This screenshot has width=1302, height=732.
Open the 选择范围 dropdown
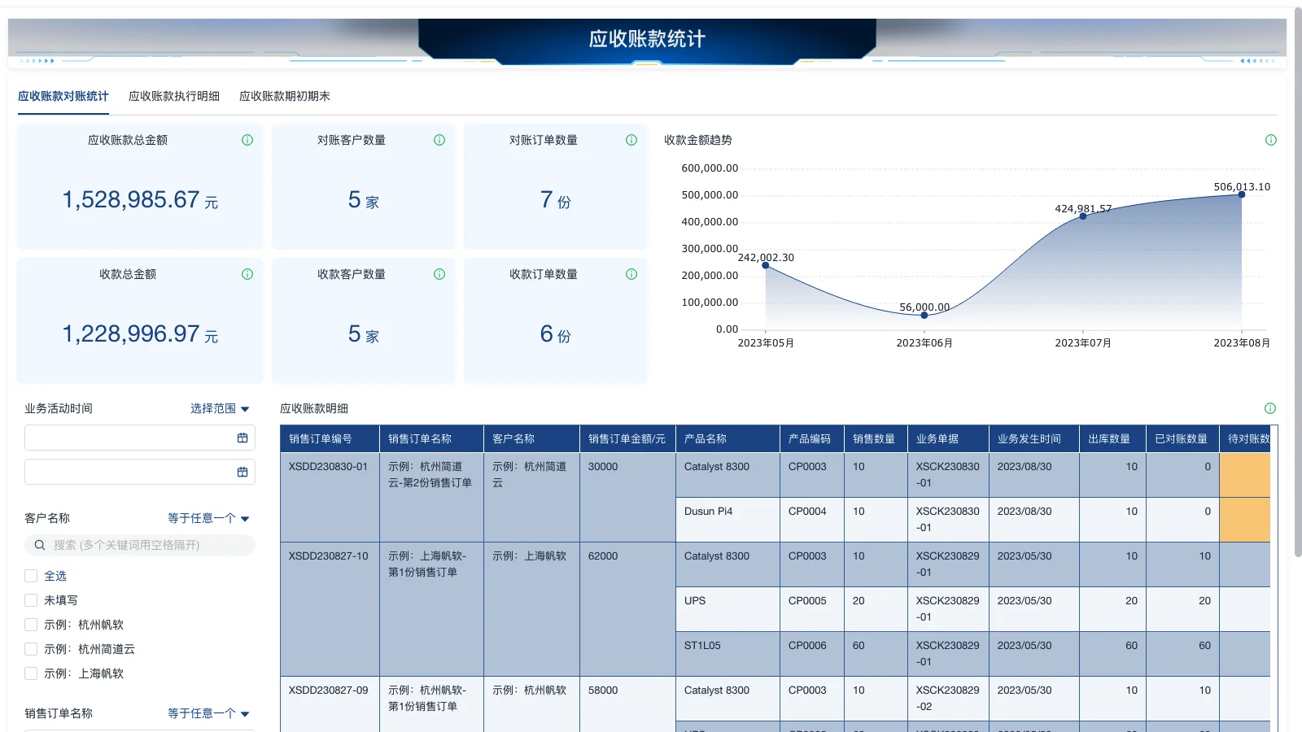(219, 408)
